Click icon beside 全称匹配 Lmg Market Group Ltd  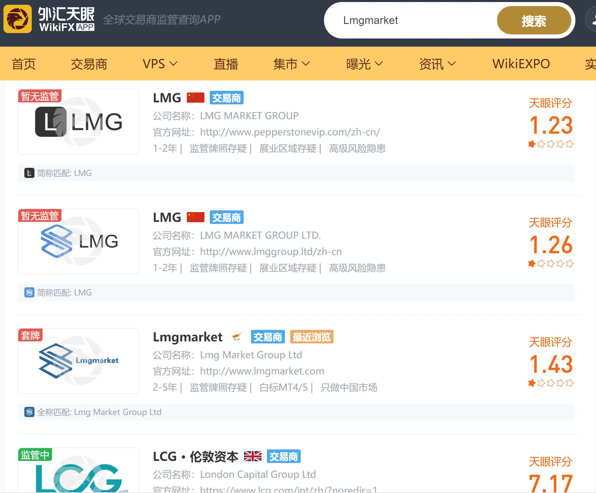29,412
